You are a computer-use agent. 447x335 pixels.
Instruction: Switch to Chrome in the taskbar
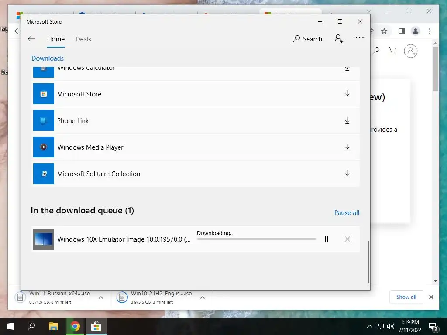pos(75,326)
